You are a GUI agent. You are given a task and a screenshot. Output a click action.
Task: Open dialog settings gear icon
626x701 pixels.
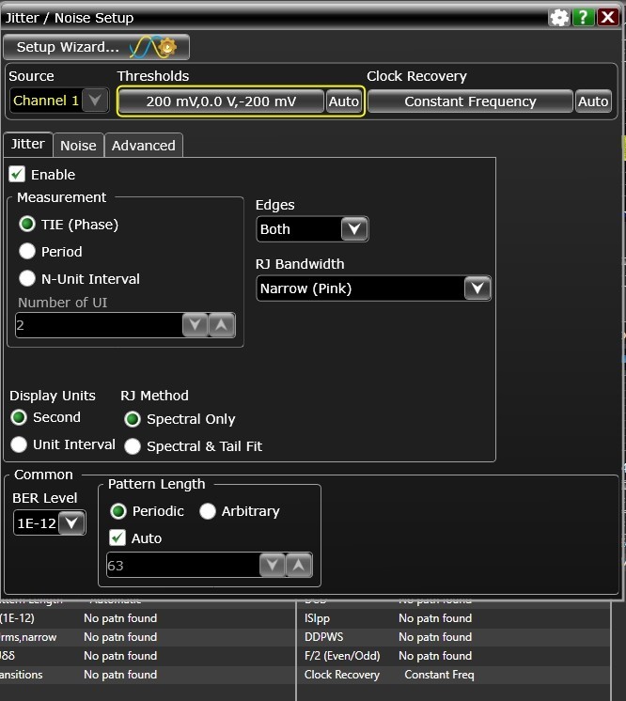(559, 18)
